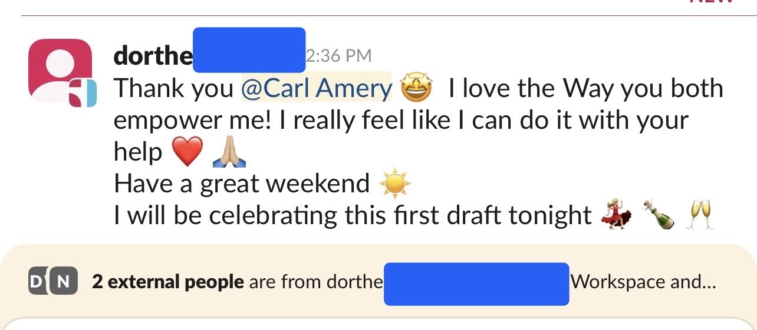Screen dimensions: 757x330
Task: Open the dorthe sender name profile
Action: [x=153, y=56]
